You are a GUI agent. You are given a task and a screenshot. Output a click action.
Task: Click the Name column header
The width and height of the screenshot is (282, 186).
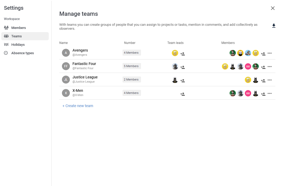point(64,43)
